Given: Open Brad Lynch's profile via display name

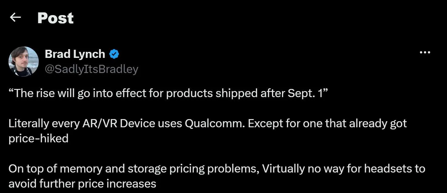Looking at the screenshot, I should click(x=75, y=54).
